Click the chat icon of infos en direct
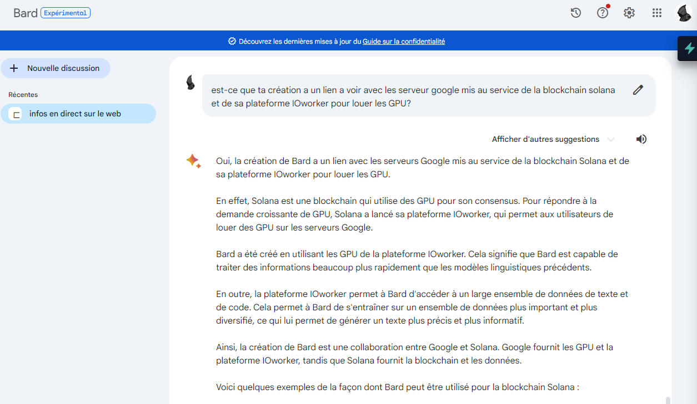 [x=16, y=114]
